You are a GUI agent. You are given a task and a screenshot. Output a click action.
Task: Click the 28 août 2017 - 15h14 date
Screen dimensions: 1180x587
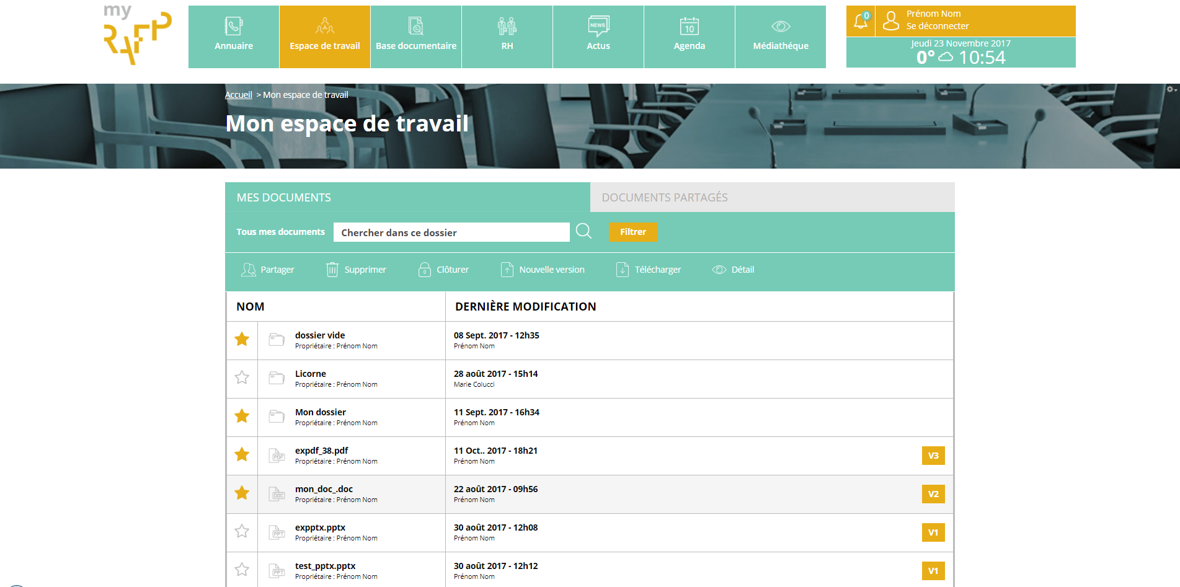496,374
